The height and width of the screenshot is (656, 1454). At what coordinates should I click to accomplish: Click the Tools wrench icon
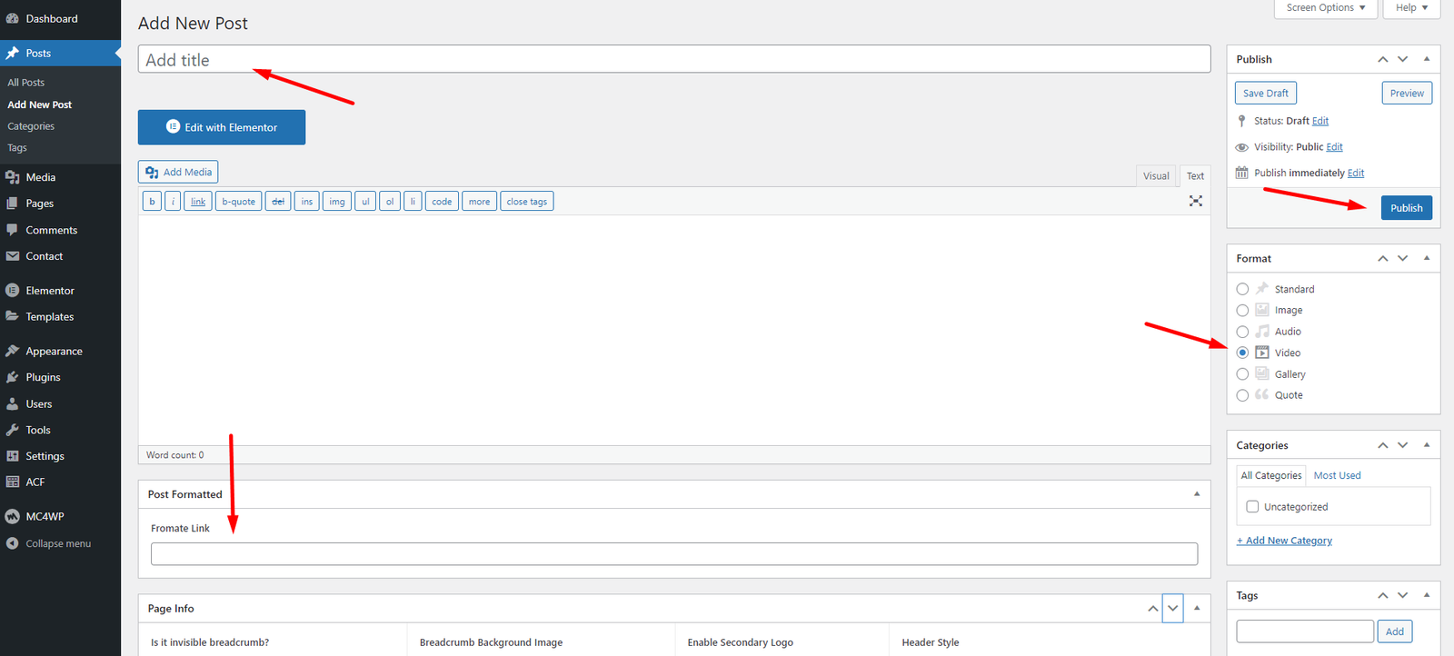tap(13, 430)
